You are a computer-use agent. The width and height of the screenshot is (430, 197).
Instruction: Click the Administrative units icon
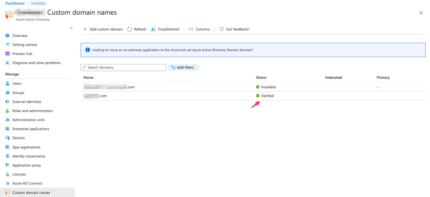pos(8,120)
